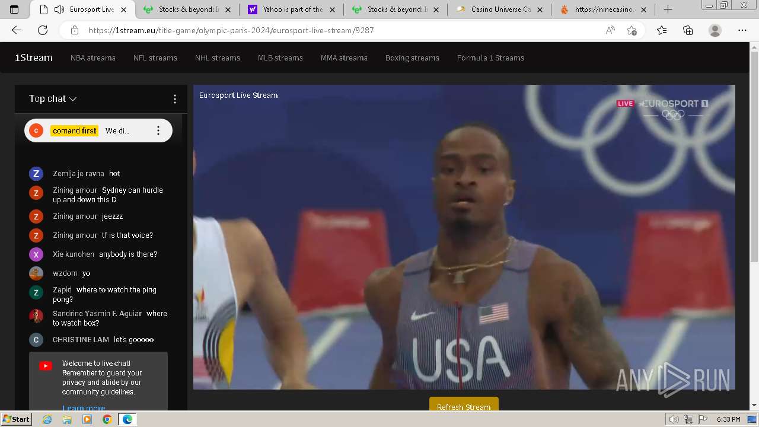Reload the page with the refresh icon
Screen dimensions: 759x427
pos(43,30)
